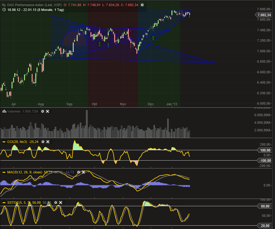Open settings circle for the SSTOC indicator
The width and height of the screenshot is (275, 229).
(x=56, y=203)
